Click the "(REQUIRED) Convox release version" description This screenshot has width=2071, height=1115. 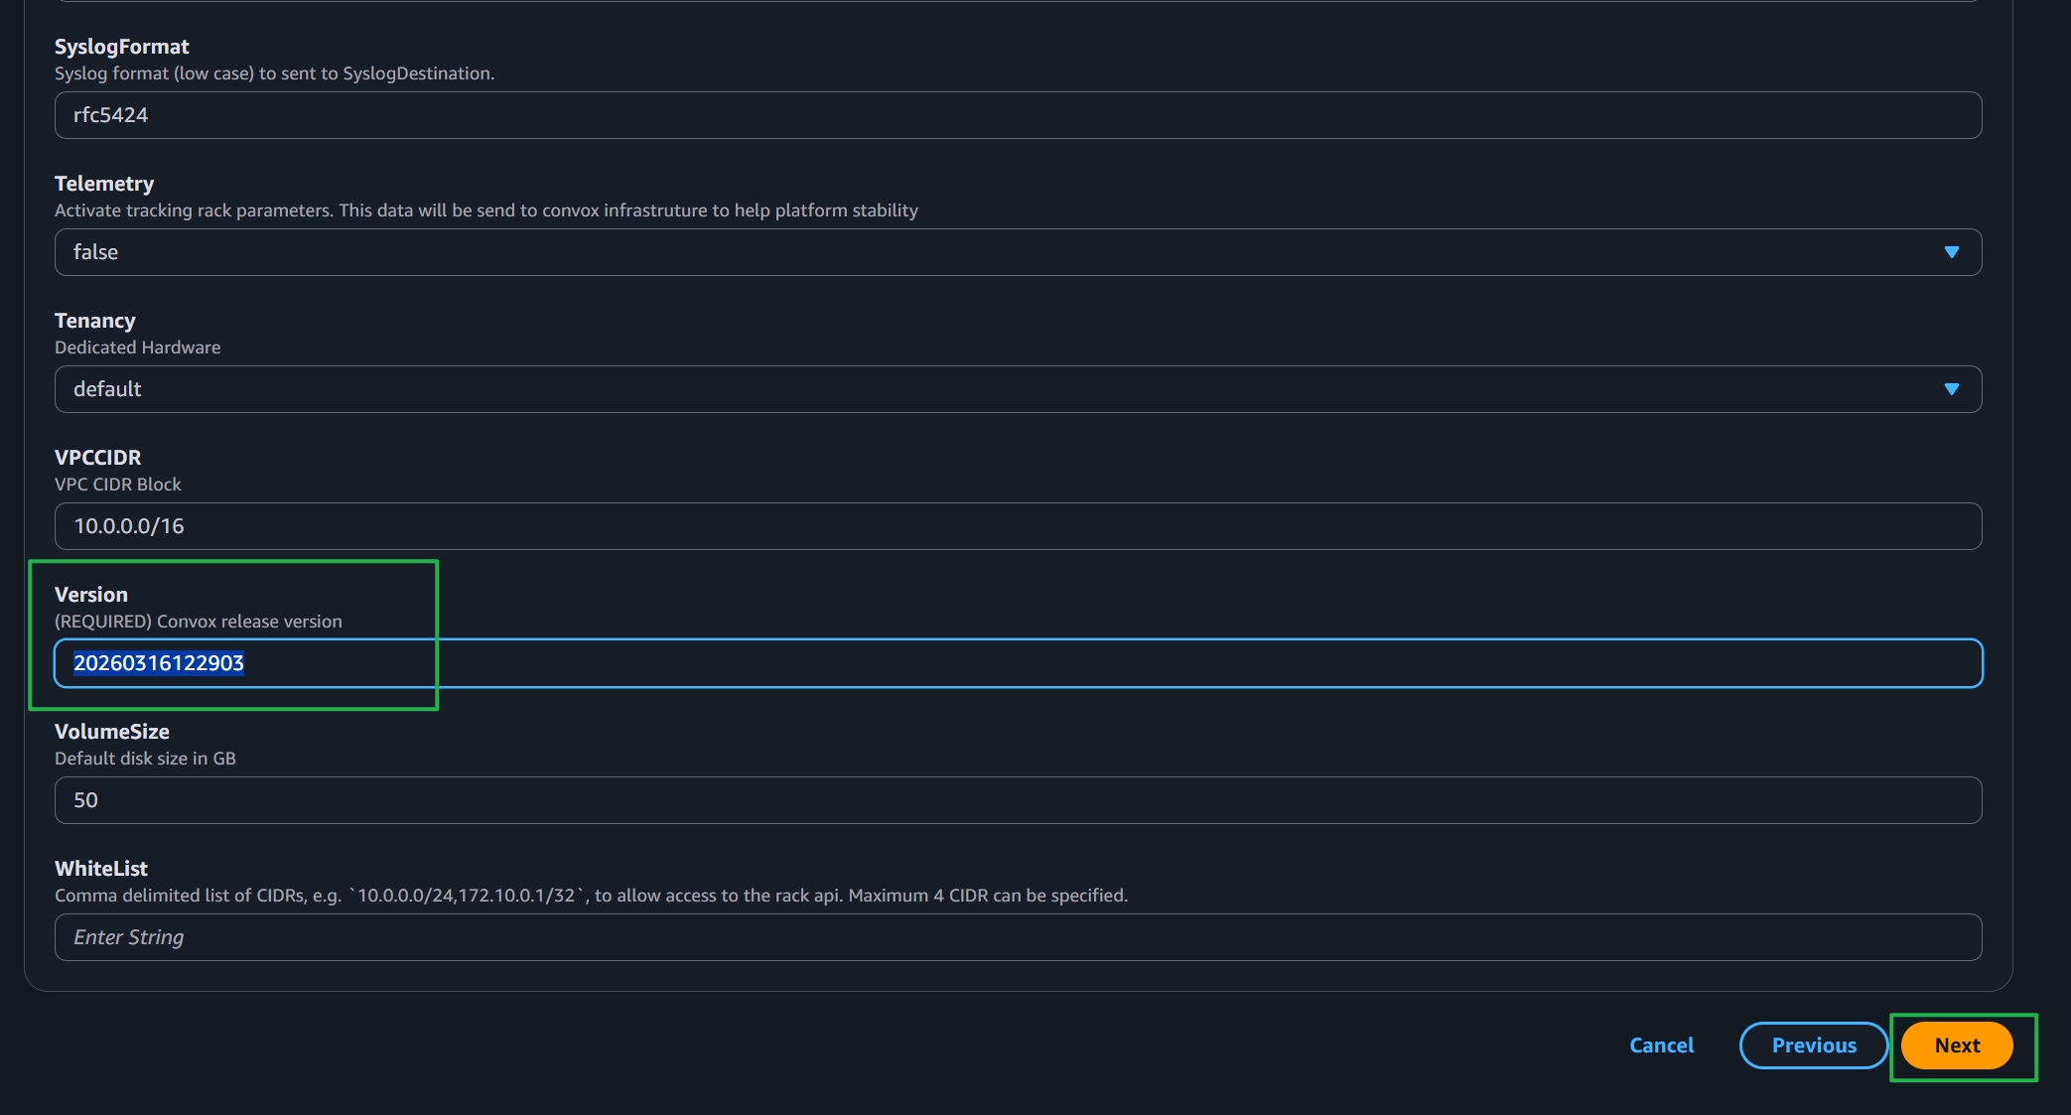(x=198, y=622)
